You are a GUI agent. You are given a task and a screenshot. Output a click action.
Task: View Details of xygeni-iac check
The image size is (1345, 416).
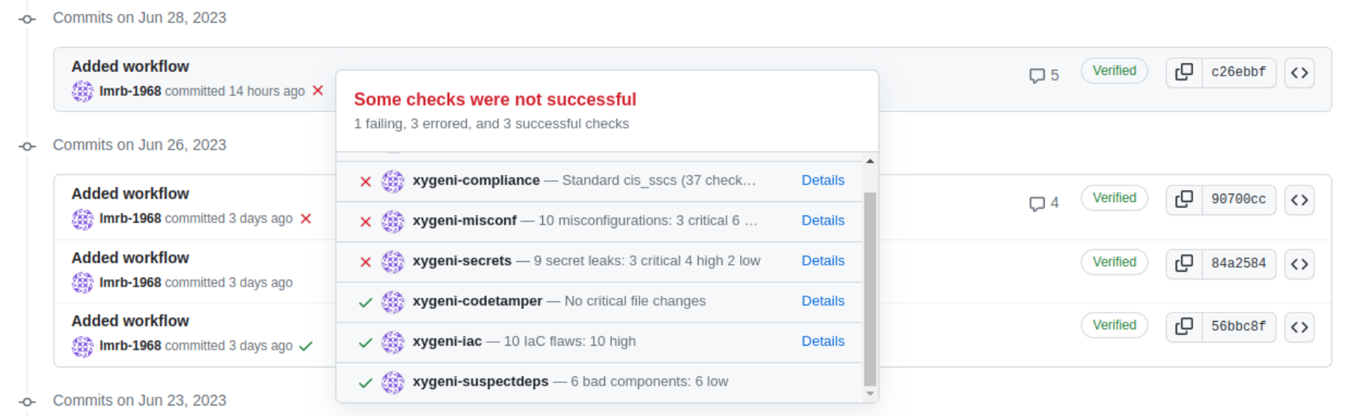click(x=822, y=341)
